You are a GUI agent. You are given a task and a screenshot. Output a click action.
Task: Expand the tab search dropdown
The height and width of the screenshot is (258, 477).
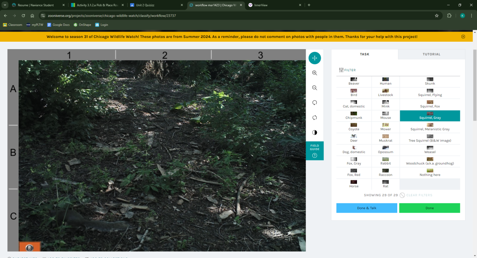(5, 5)
